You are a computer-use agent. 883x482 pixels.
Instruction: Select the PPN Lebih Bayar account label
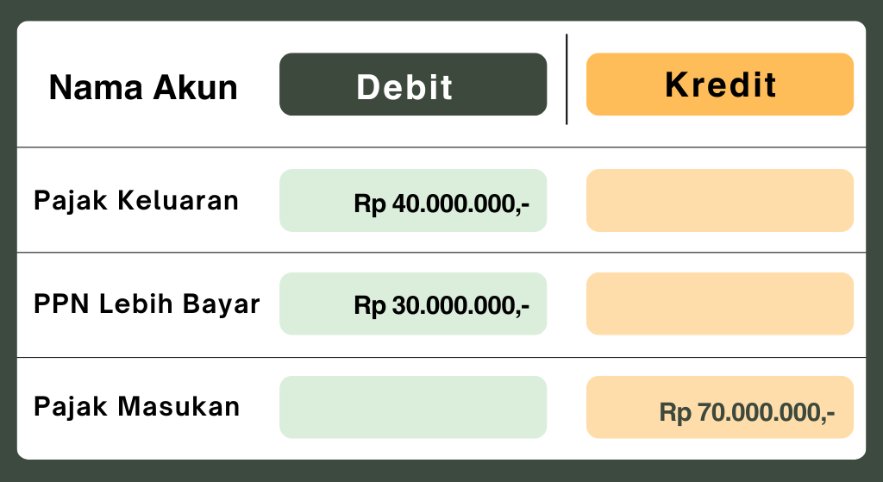click(147, 304)
